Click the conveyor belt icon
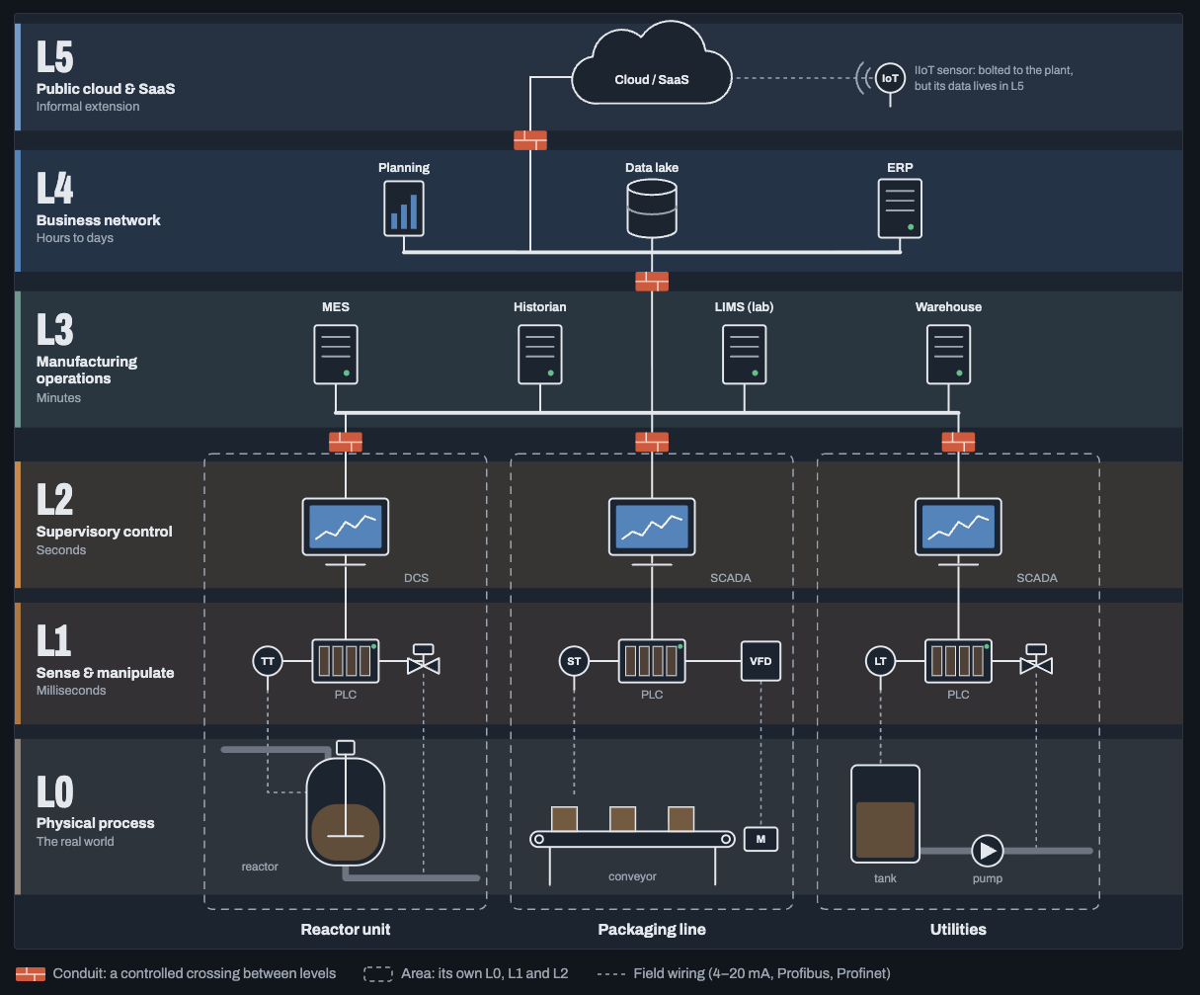The height and width of the screenshot is (995, 1200). point(633,839)
